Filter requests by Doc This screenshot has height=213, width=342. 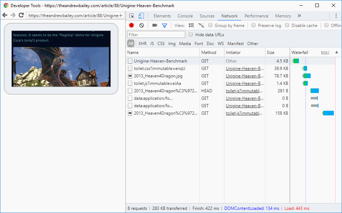(210, 43)
